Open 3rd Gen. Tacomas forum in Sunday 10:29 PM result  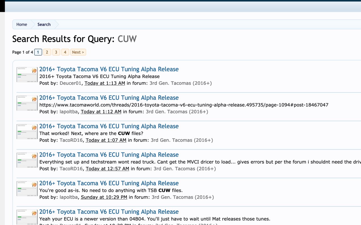point(183,197)
